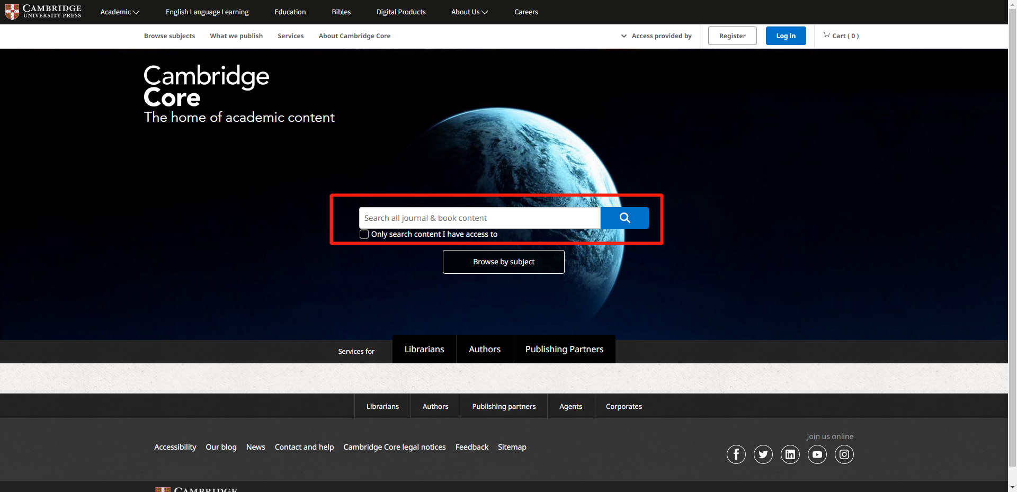Open English Language Learning menu item
Image resolution: width=1017 pixels, height=492 pixels.
pos(207,12)
